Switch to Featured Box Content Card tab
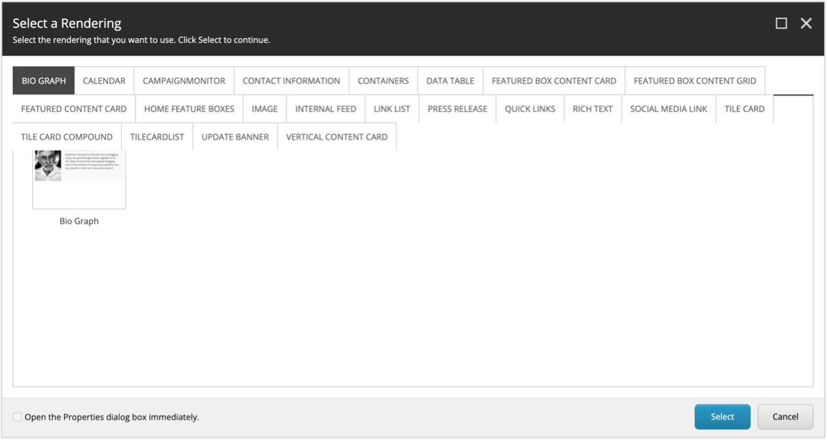The width and height of the screenshot is (827, 440). tap(554, 81)
